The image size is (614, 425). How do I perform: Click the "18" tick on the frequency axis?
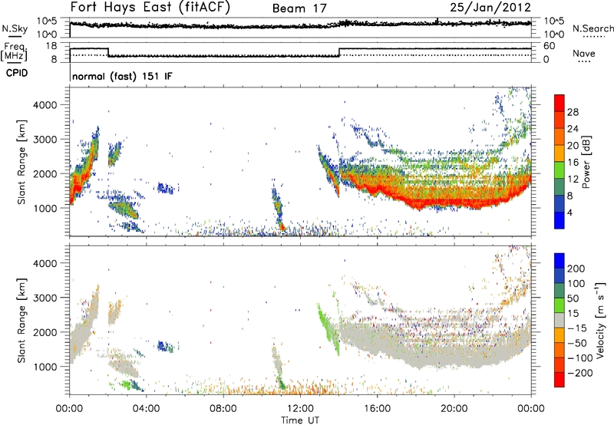pyautogui.click(x=51, y=46)
